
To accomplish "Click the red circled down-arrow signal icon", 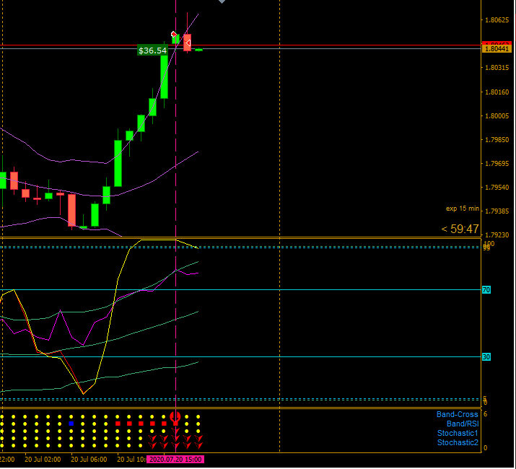I will click(x=175, y=416).
